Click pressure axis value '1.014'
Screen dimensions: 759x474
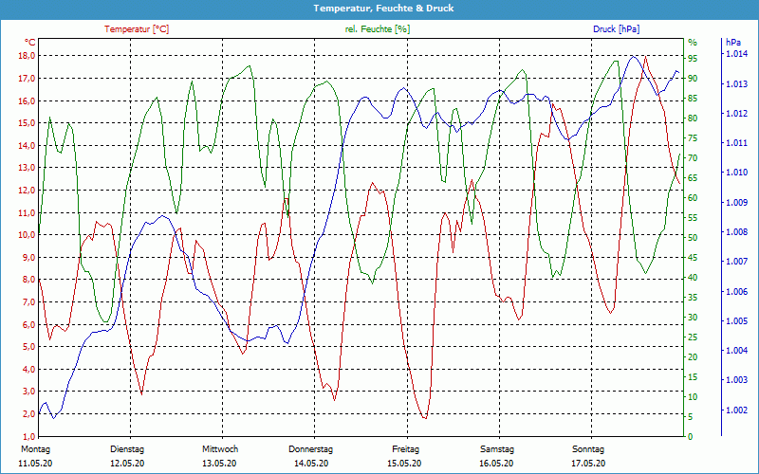coord(736,54)
